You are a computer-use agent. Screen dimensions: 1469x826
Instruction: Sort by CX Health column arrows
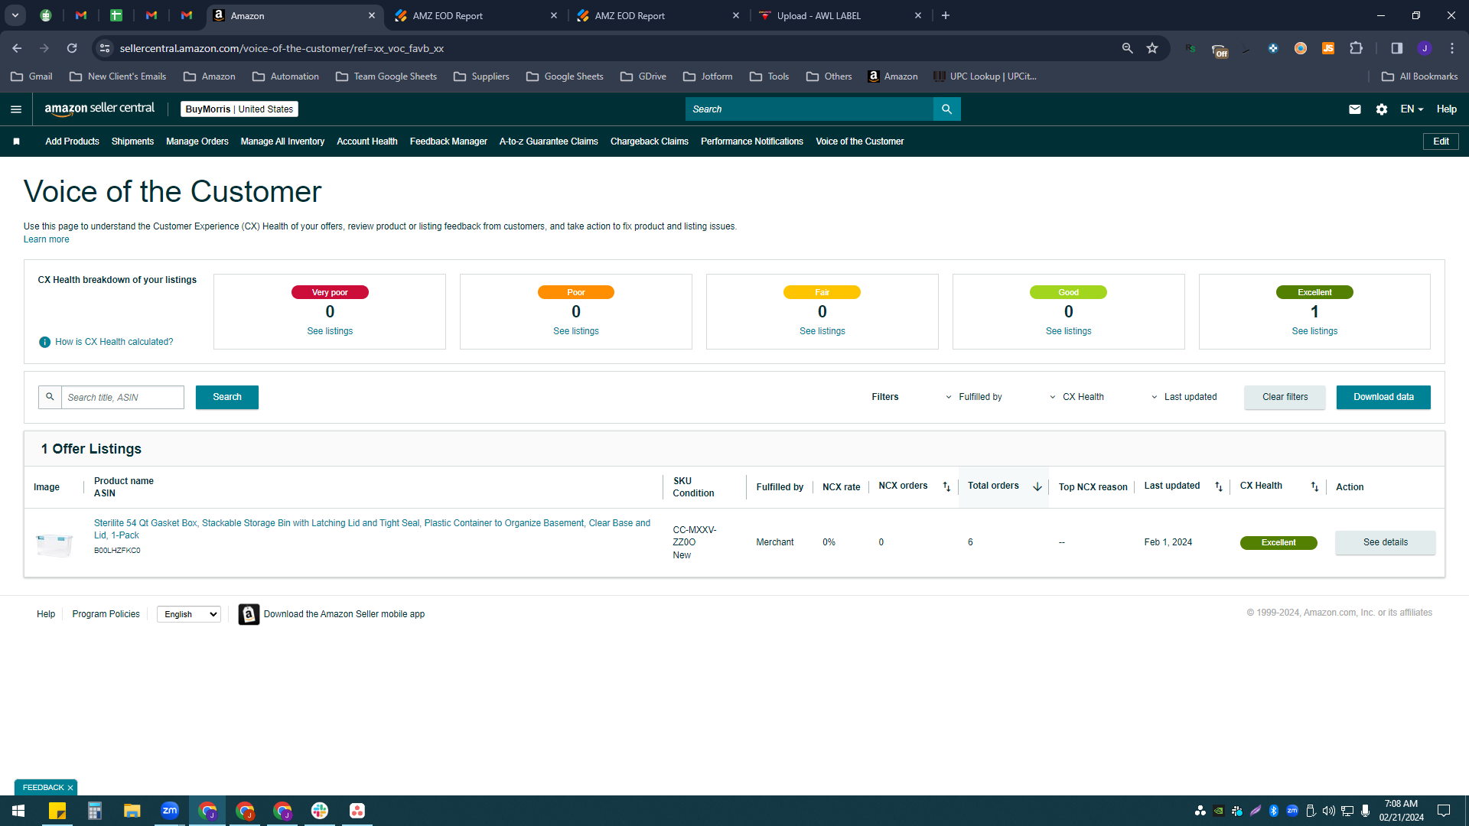[1314, 486]
